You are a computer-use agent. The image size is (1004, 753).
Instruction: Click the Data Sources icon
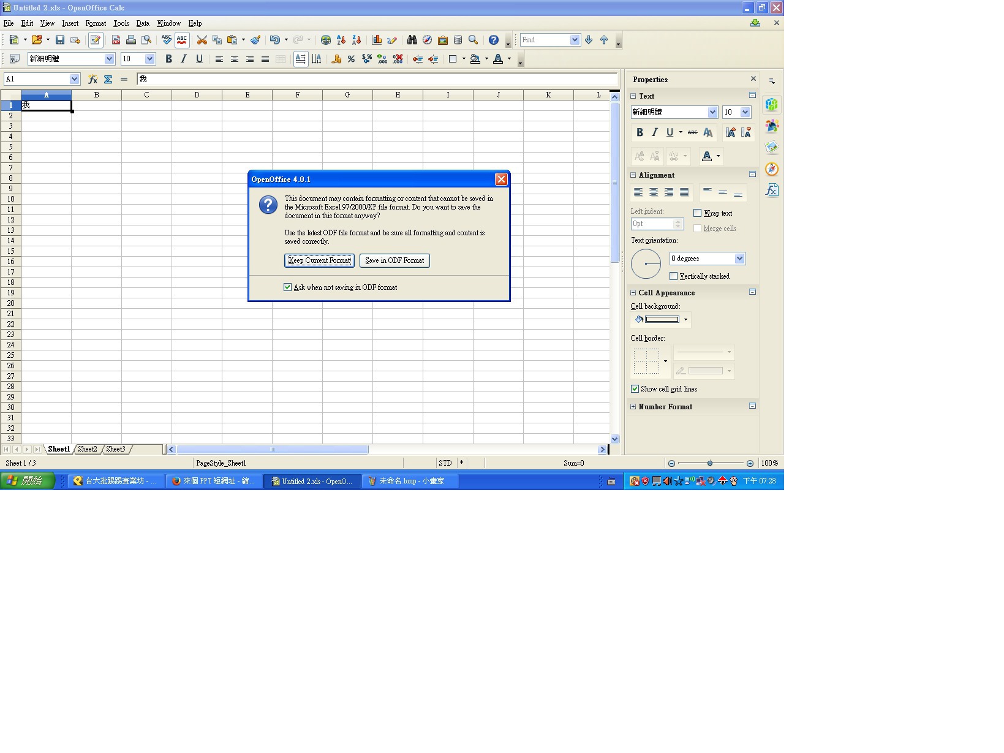[x=458, y=40]
